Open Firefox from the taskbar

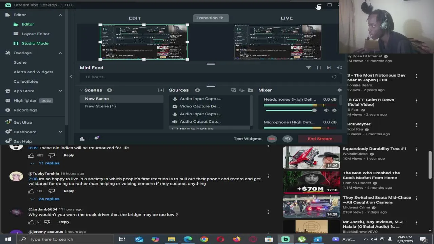click(237, 239)
